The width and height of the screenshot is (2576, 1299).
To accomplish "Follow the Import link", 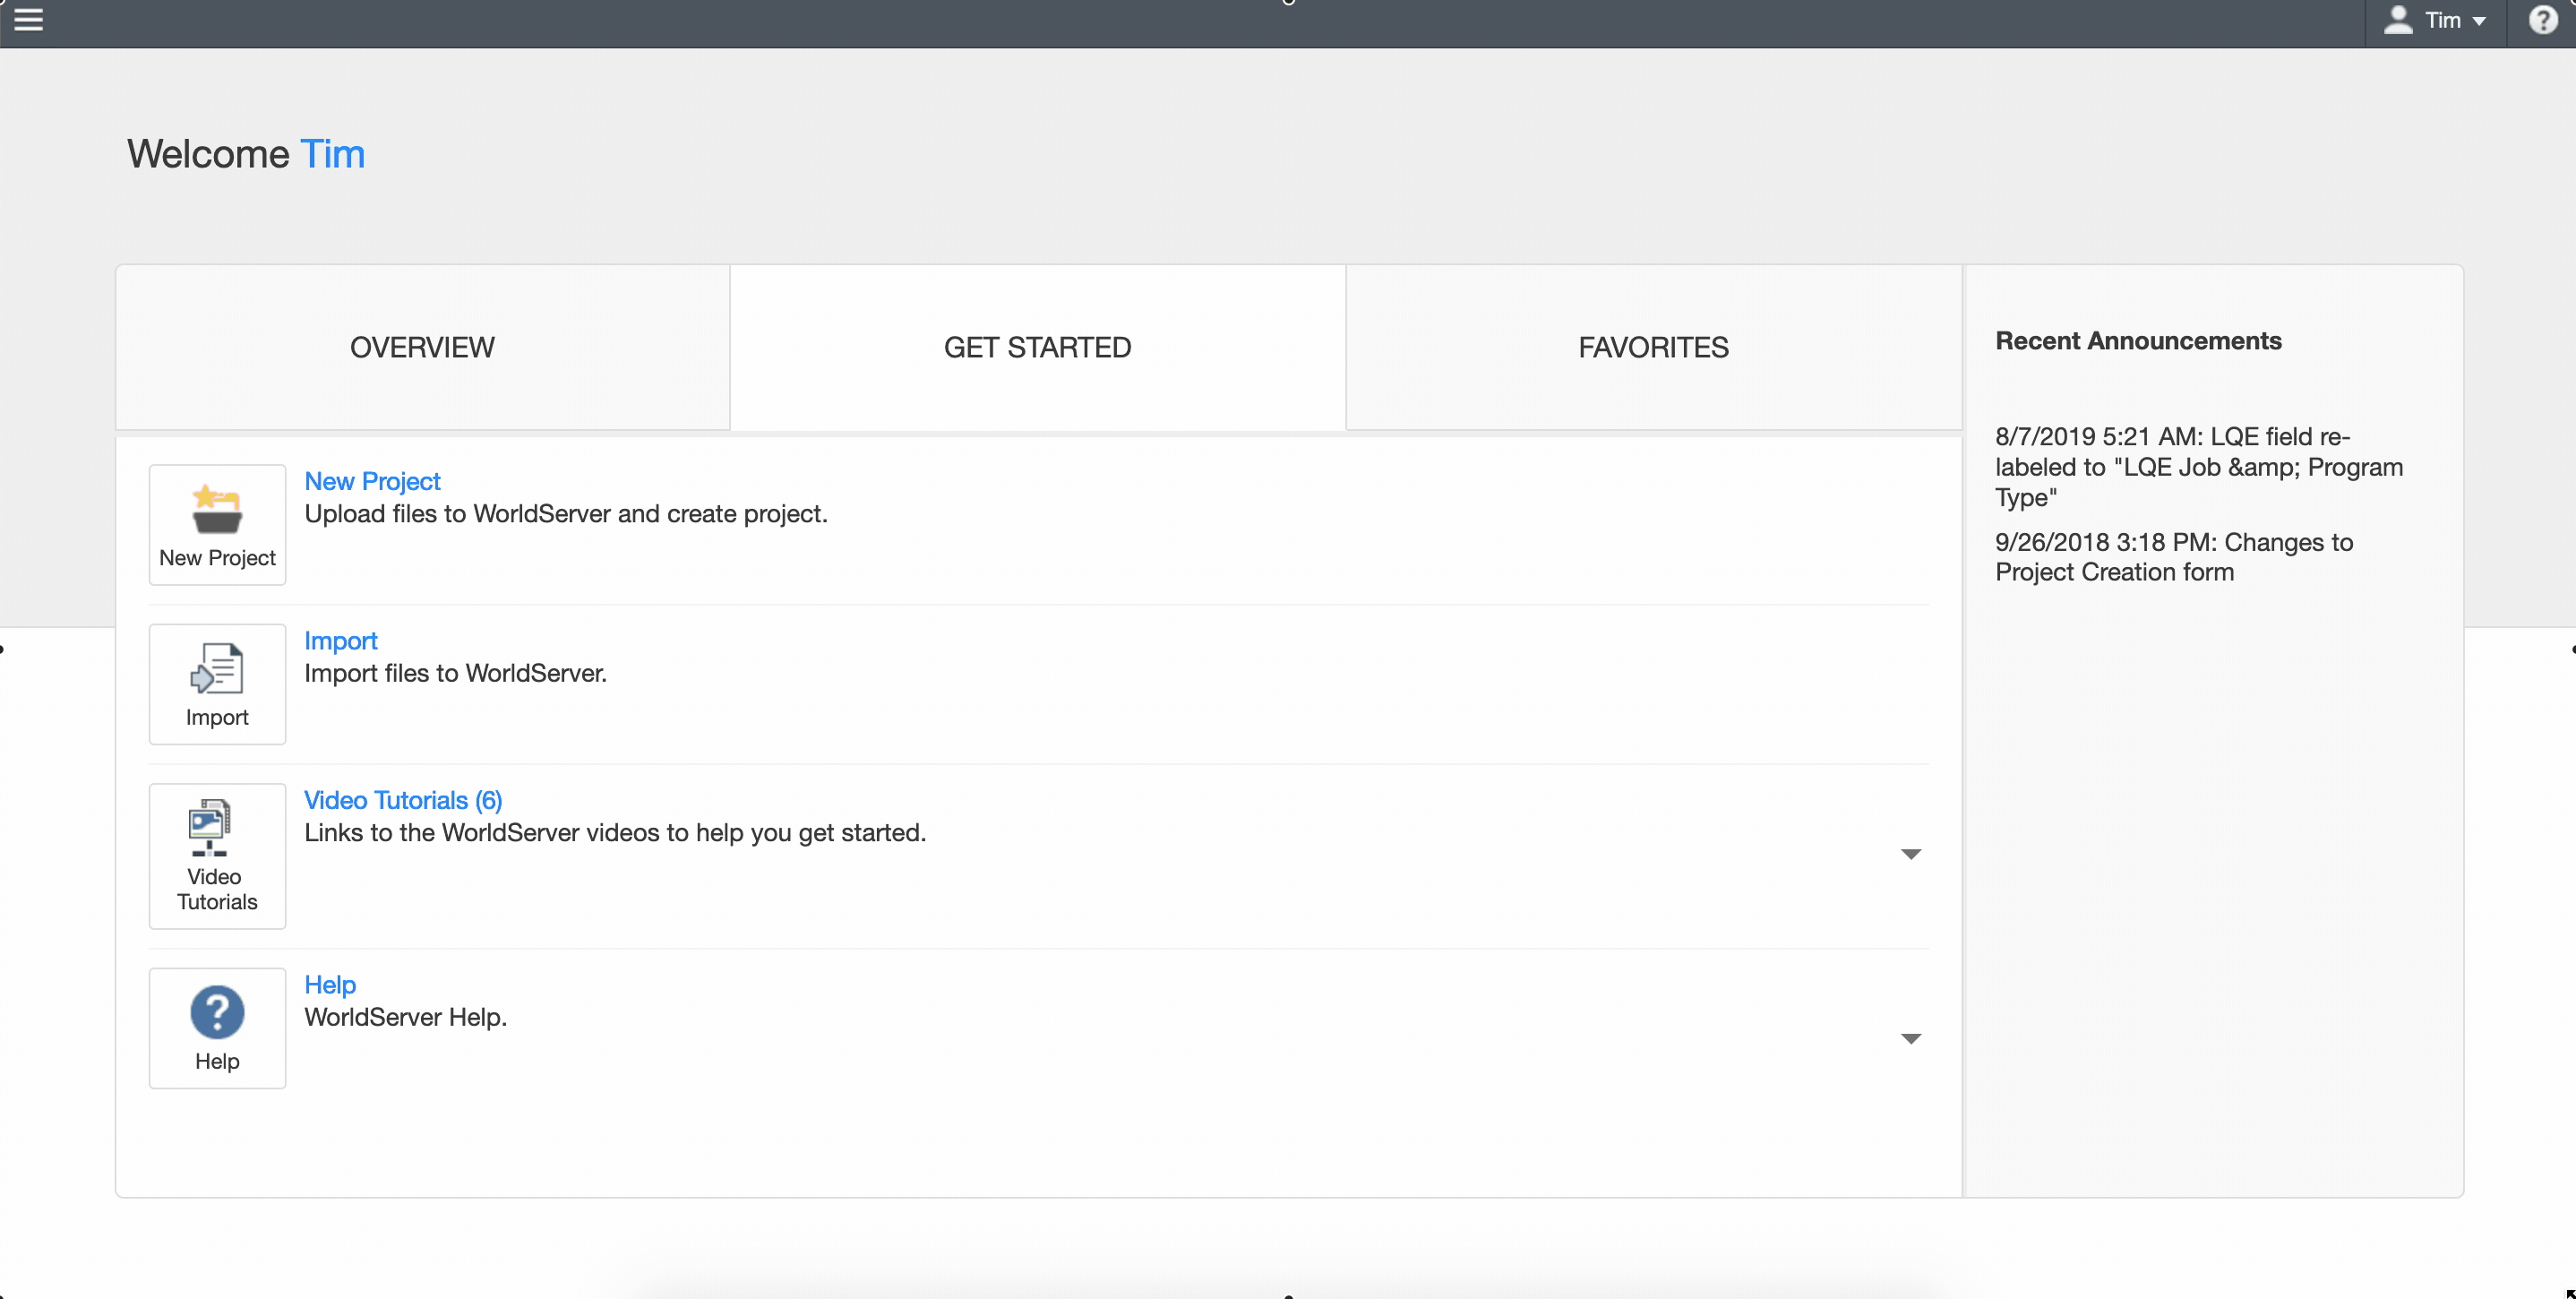I will click(x=340, y=641).
